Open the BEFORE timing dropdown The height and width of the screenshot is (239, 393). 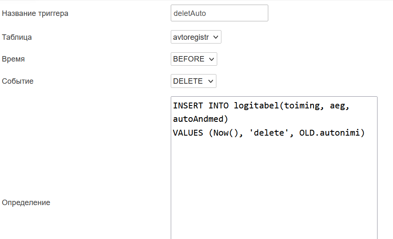coord(194,59)
